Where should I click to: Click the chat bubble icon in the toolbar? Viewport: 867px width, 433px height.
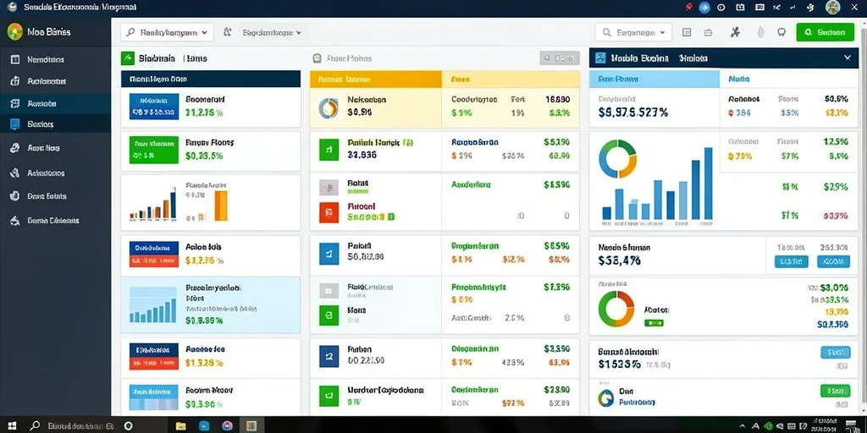781,32
